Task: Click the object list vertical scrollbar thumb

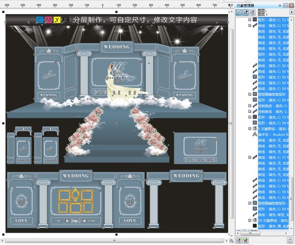Action: point(292,199)
